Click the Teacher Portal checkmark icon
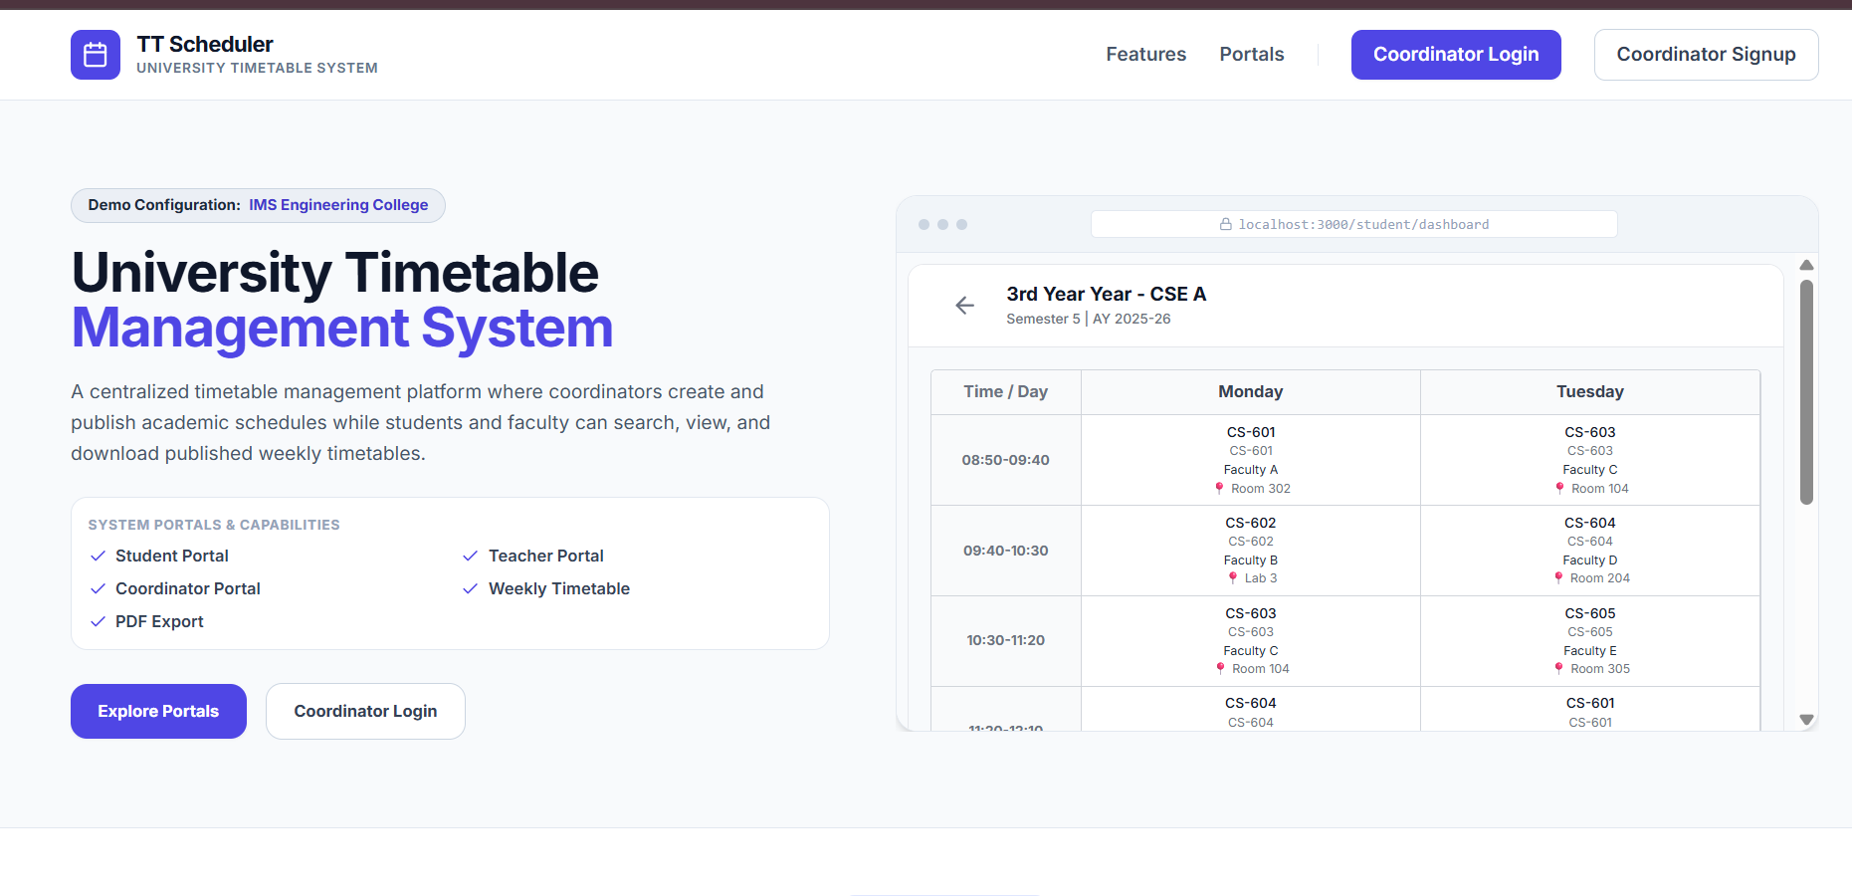 tap(471, 556)
